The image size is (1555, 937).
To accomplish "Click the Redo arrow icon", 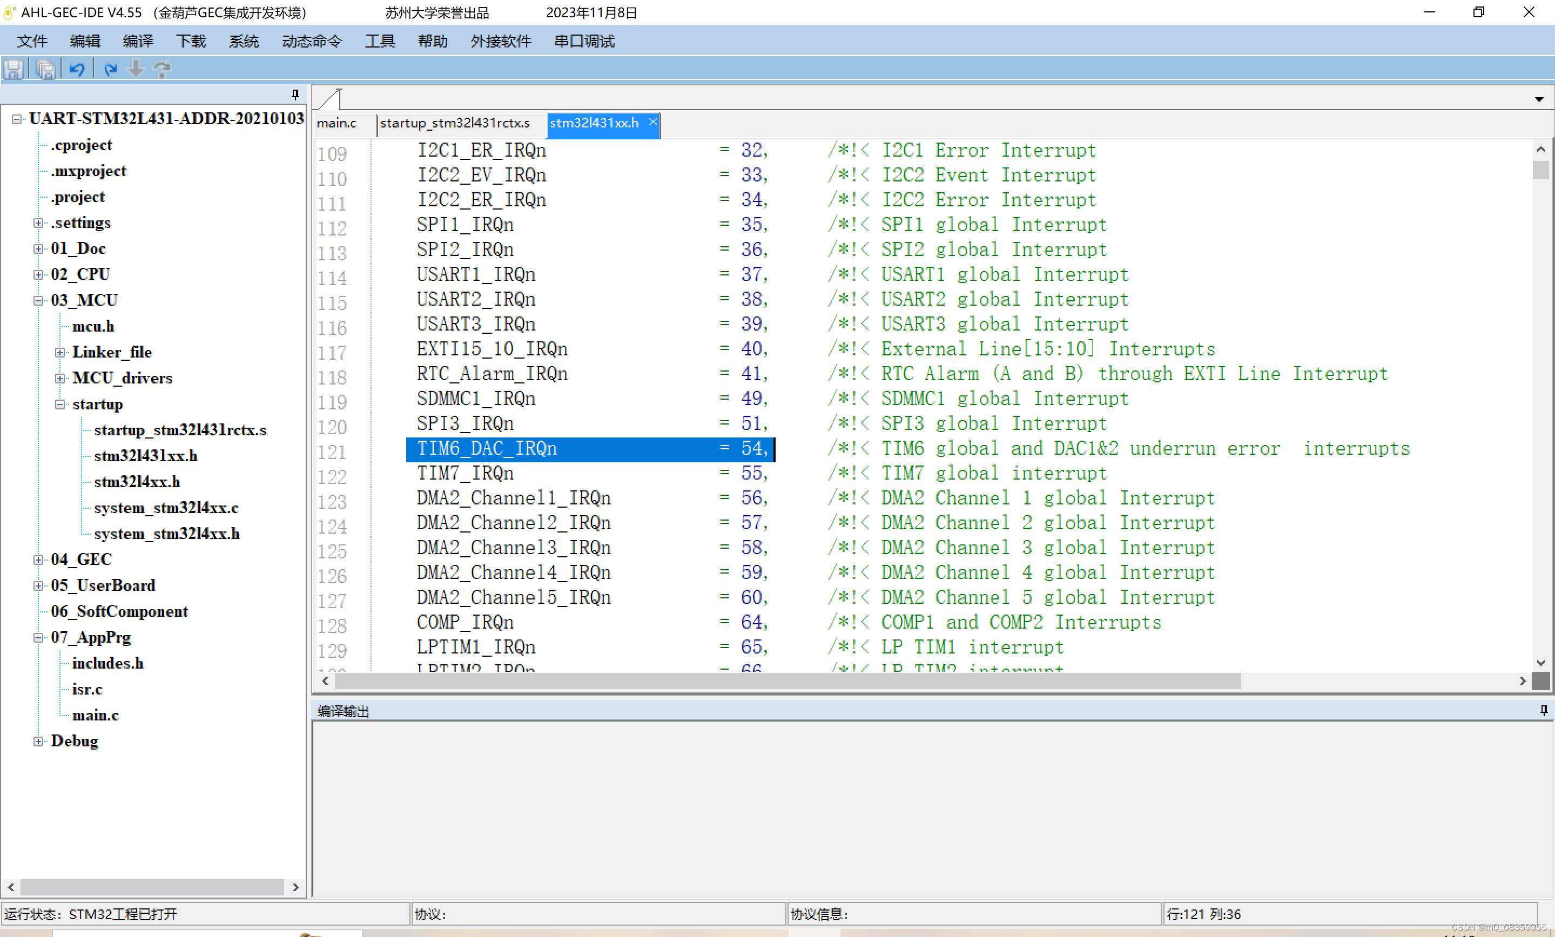I will click(x=110, y=69).
